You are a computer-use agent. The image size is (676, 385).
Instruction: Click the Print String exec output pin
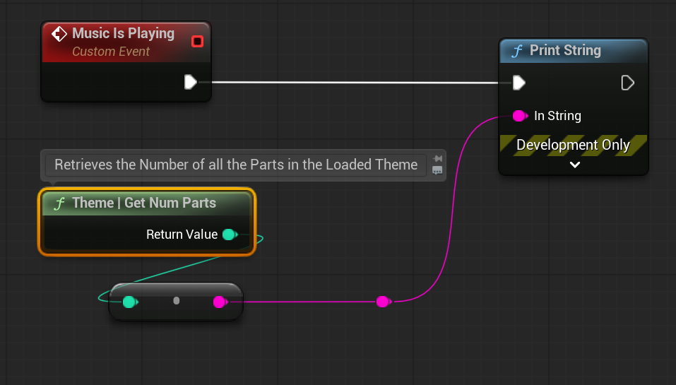coord(627,83)
